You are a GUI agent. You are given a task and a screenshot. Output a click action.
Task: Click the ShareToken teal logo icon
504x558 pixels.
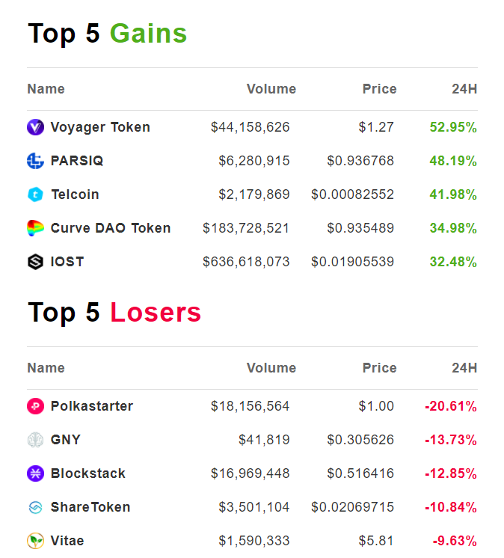[35, 507]
